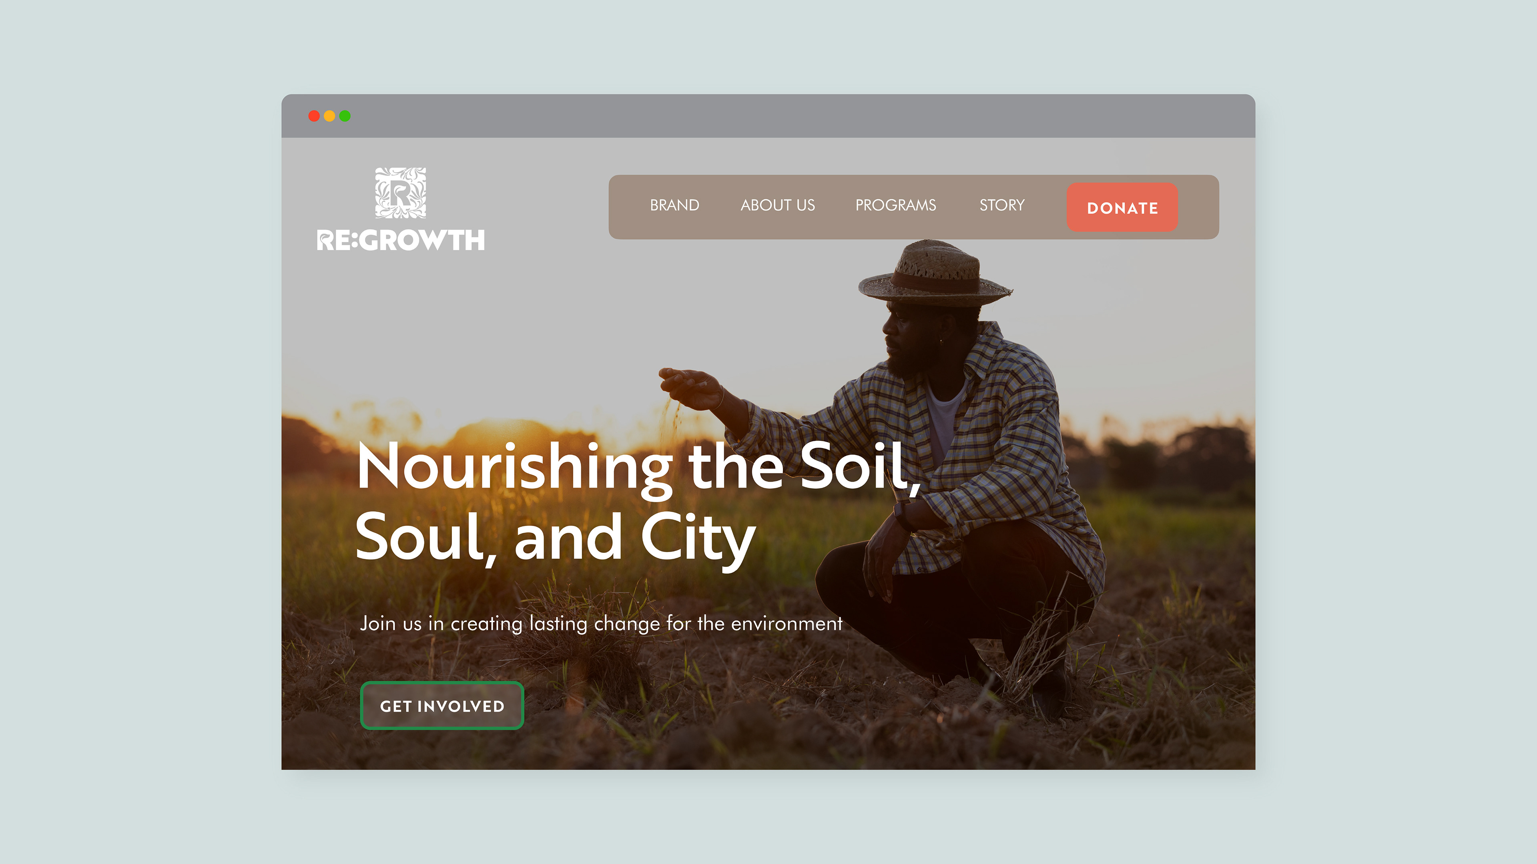This screenshot has width=1537, height=864.
Task: Click the red DONATE button
Action: pos(1122,208)
